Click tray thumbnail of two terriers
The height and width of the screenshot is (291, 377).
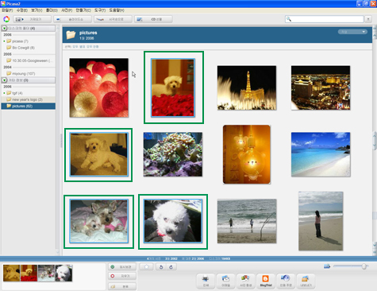[46, 273]
